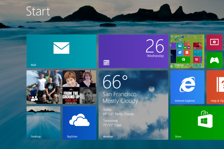Image resolution: width=224 pixels, height=149 pixels.
Task: Open the Help & Tips tile
Action: (215, 87)
